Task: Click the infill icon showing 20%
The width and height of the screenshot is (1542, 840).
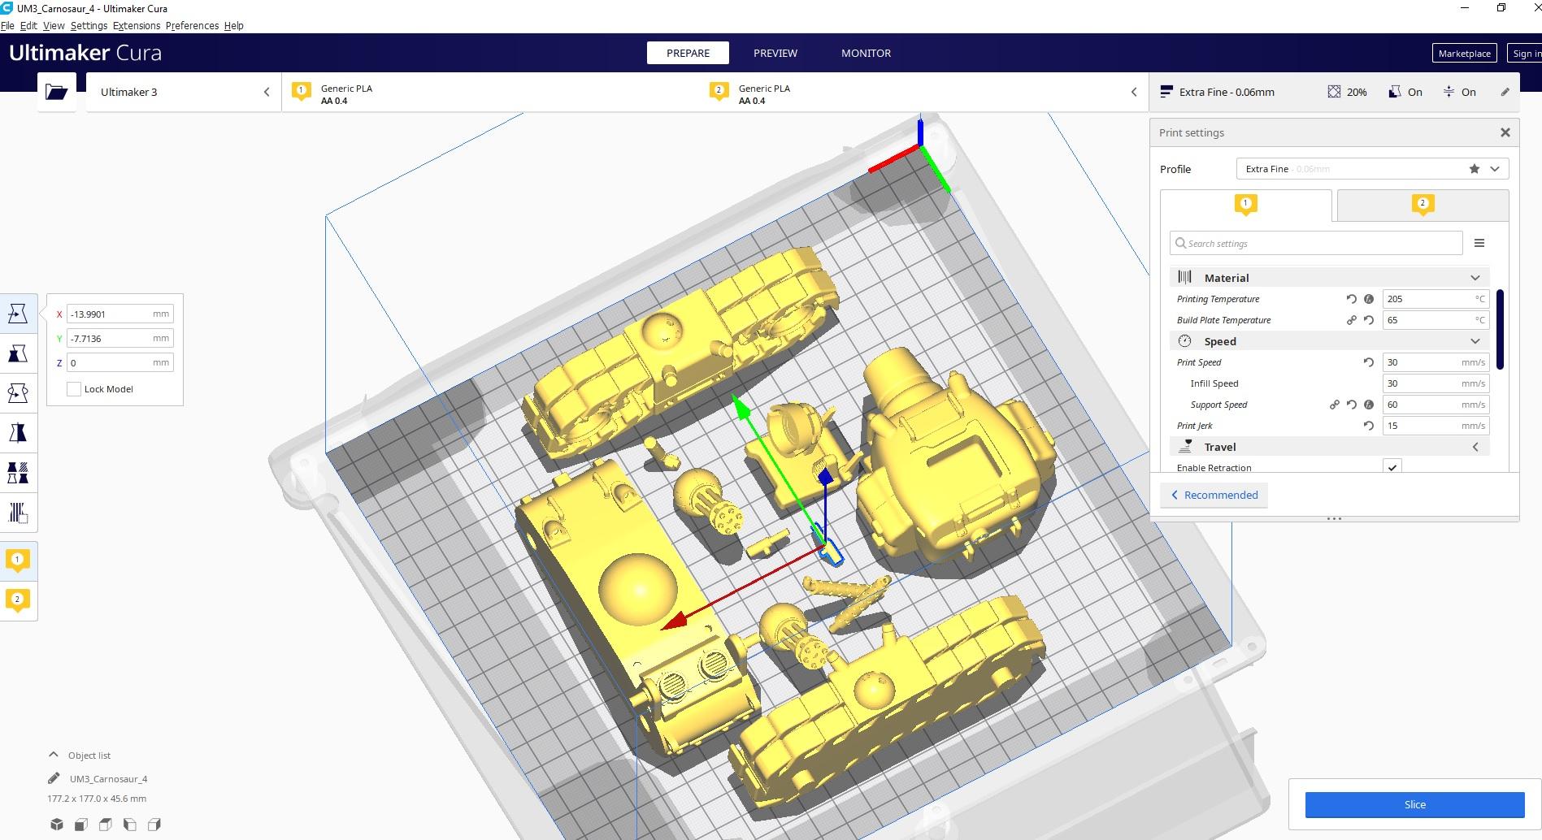Action: pos(1334,92)
